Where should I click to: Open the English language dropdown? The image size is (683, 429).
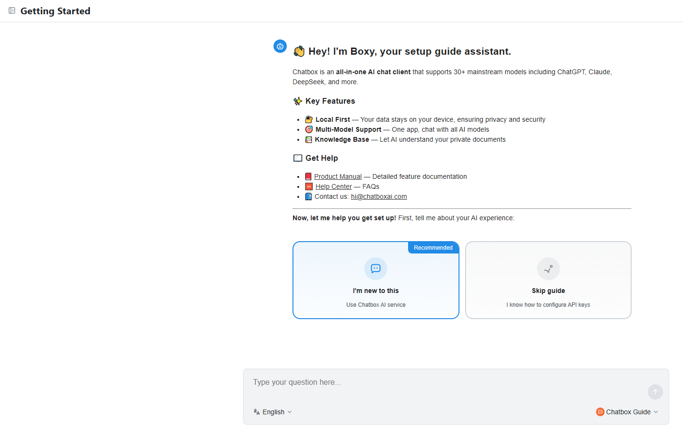[x=273, y=412]
